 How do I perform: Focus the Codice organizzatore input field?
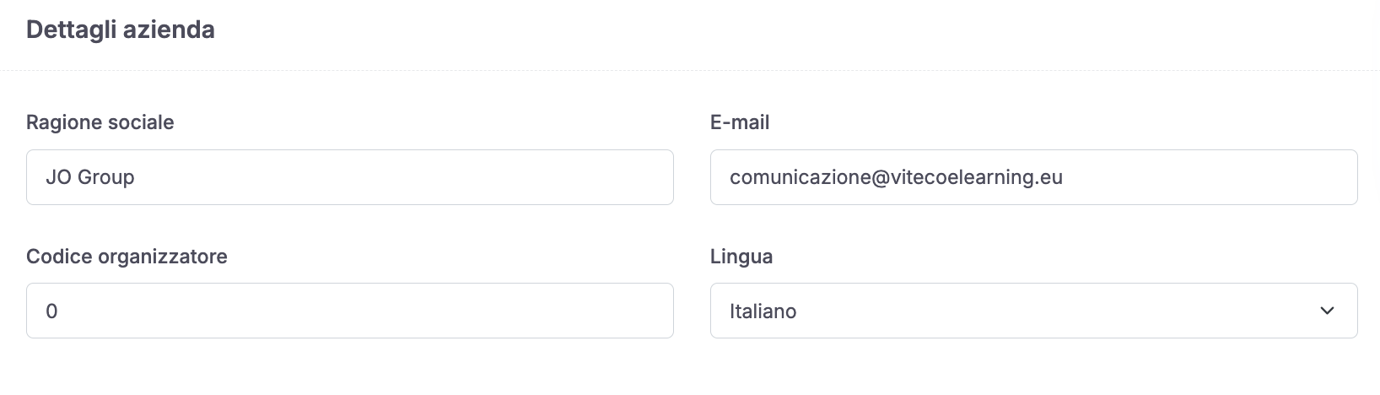(350, 311)
